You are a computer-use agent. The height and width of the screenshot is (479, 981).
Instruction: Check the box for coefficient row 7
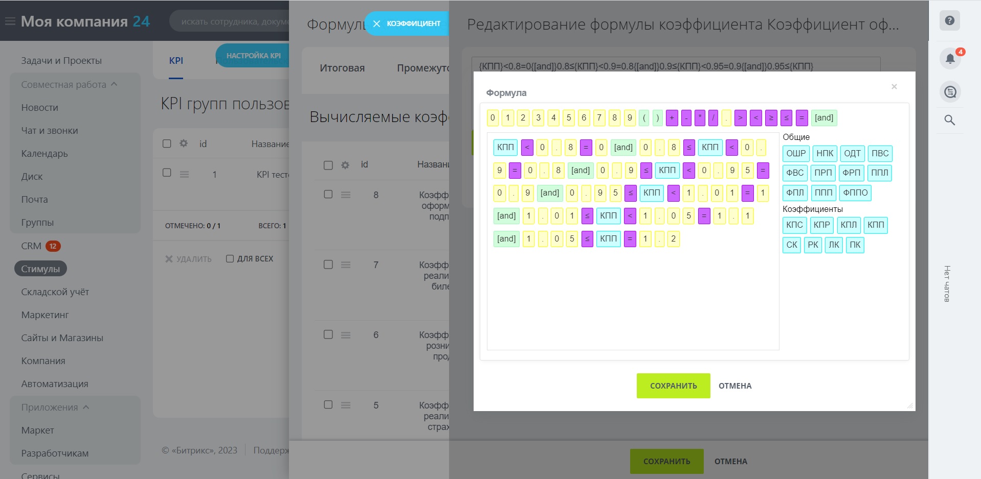tap(328, 265)
